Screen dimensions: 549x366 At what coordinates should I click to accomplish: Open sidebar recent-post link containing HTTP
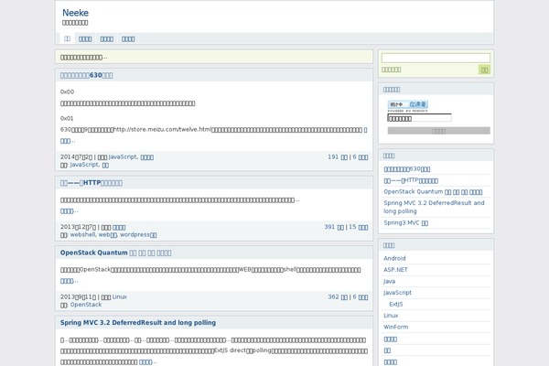click(411, 181)
